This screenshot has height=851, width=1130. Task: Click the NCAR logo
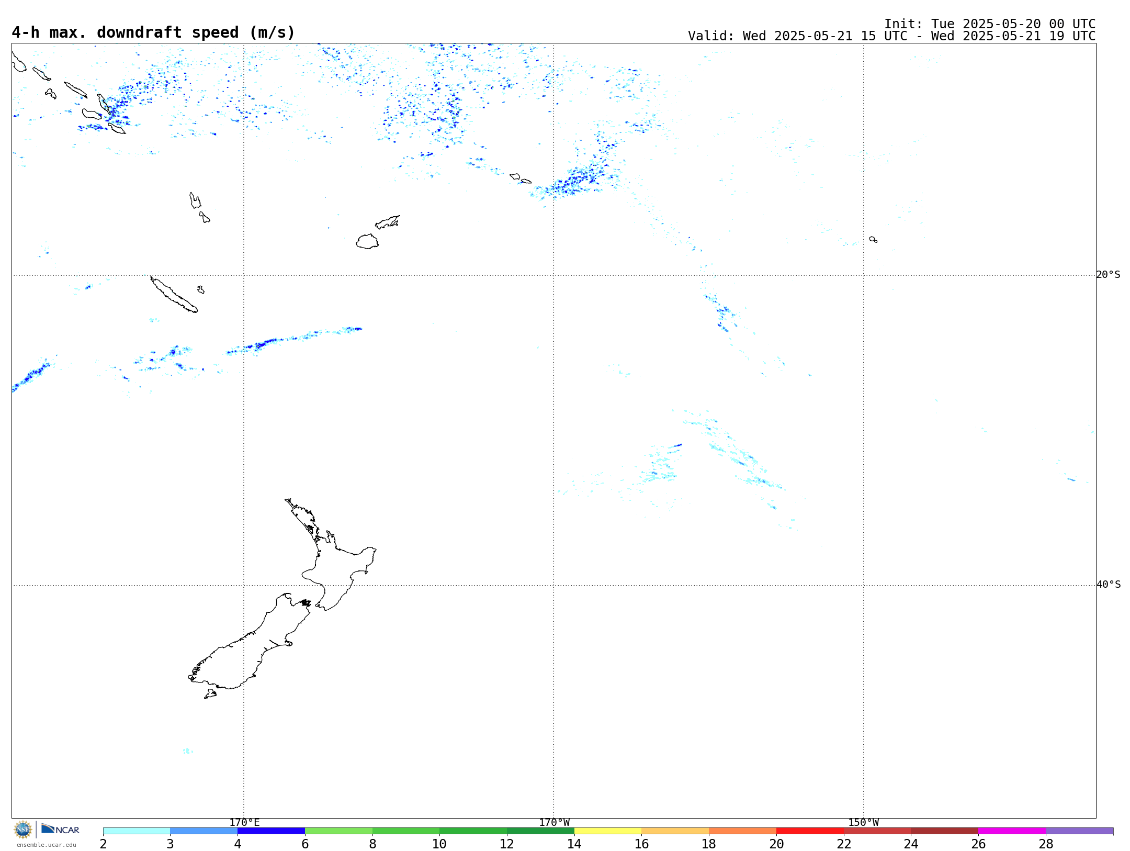coord(60,829)
